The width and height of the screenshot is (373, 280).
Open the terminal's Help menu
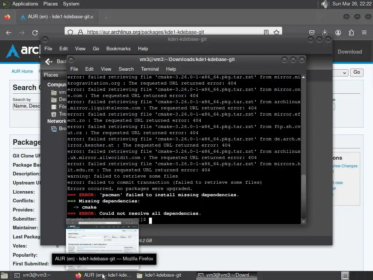[x=171, y=69]
